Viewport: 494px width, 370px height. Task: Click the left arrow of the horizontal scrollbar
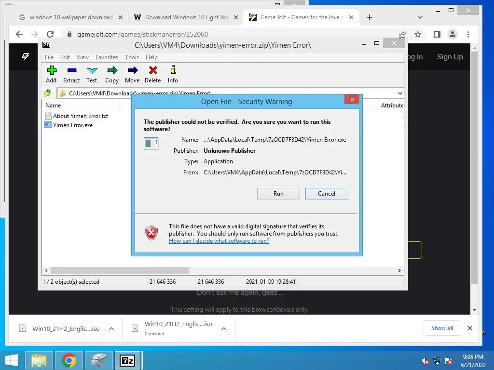pos(46,270)
